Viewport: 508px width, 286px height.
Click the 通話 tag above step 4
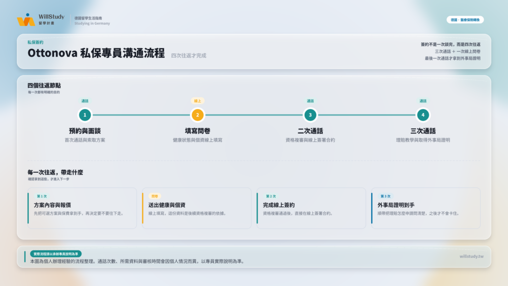pyautogui.click(x=423, y=101)
